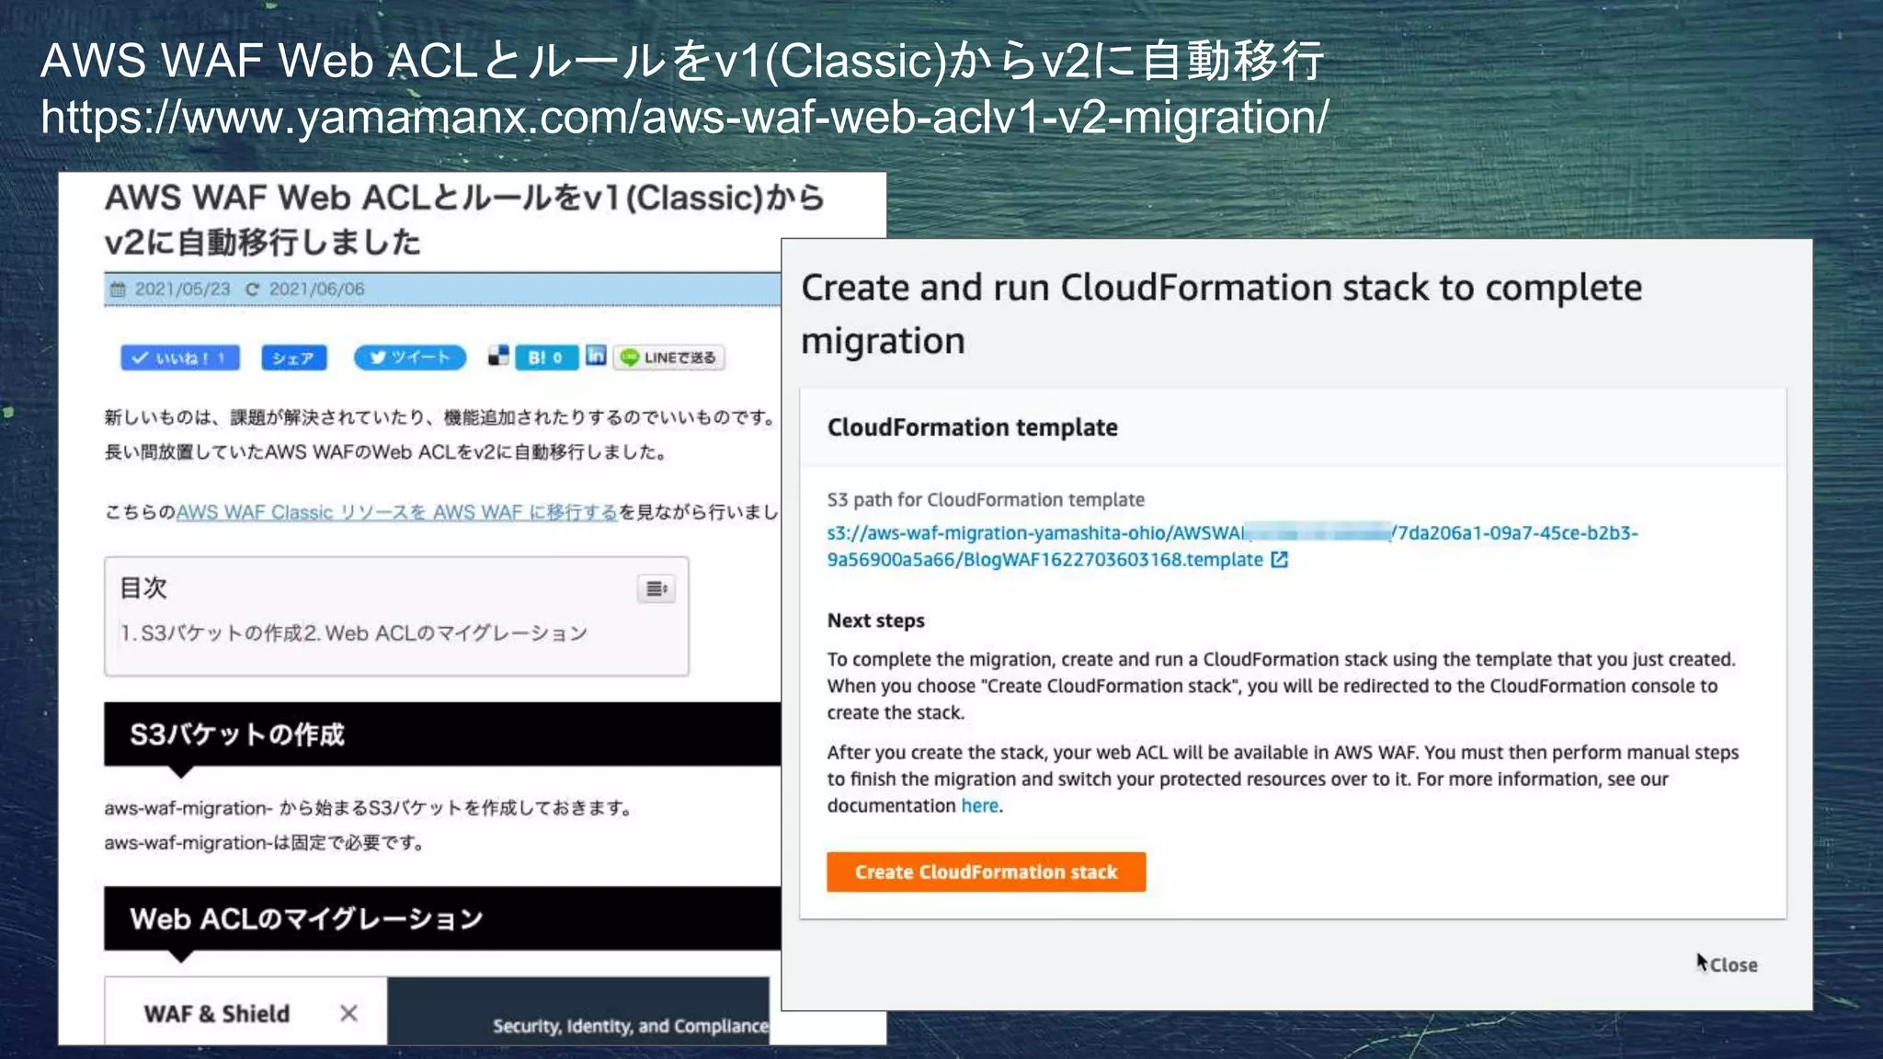Viewport: 1883px width, 1059px height.
Task: Select the WAF & Shield search entry
Action: (217, 1013)
